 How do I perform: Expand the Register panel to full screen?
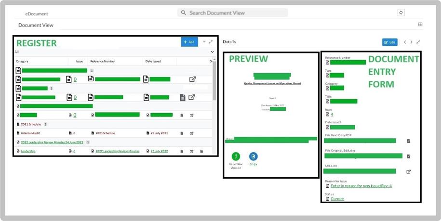click(x=211, y=42)
